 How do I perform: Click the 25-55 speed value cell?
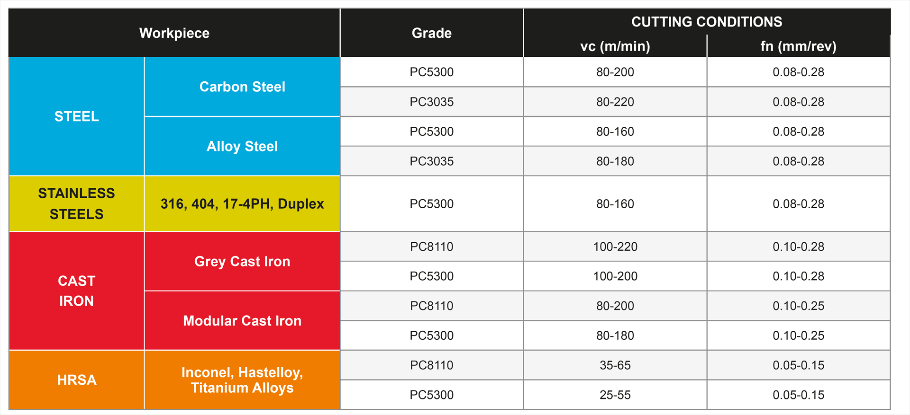[x=615, y=395]
